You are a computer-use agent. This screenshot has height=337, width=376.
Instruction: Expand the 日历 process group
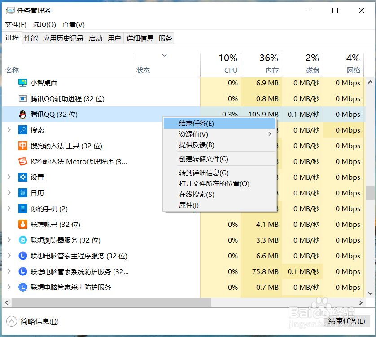pos(9,193)
